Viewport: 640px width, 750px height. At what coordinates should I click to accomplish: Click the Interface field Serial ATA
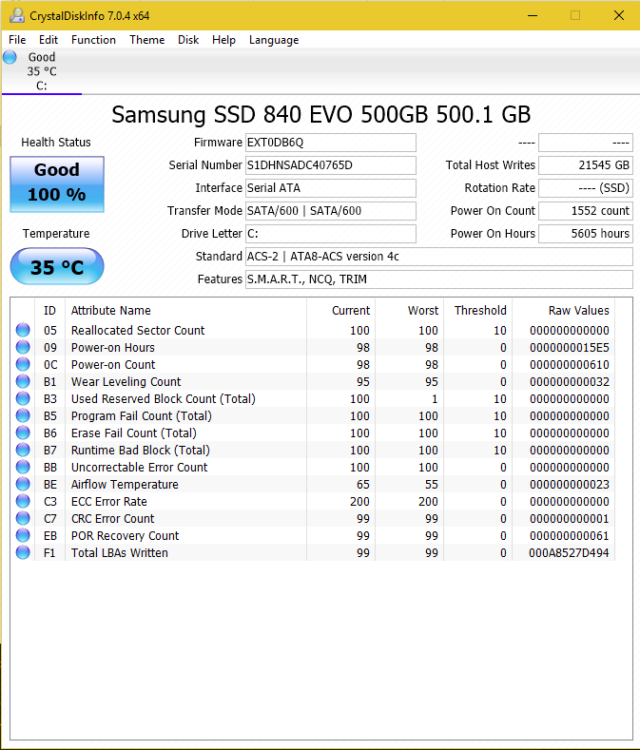click(331, 188)
